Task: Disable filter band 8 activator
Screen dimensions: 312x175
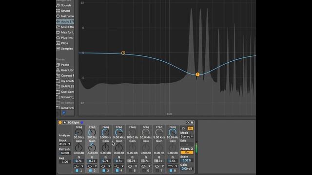Action: click(x=171, y=171)
